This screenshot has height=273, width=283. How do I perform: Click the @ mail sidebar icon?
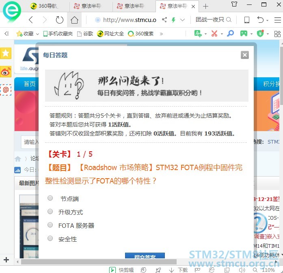[6, 90]
